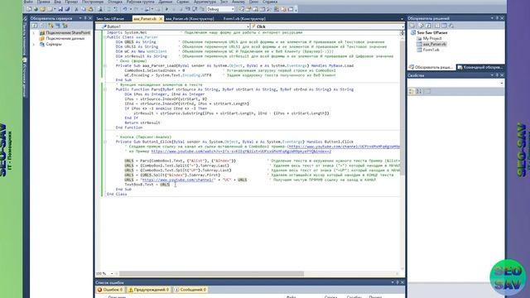Select My Project in Solution Explorer
The width and height of the screenshot is (530, 298).
pyautogui.click(x=432, y=39)
